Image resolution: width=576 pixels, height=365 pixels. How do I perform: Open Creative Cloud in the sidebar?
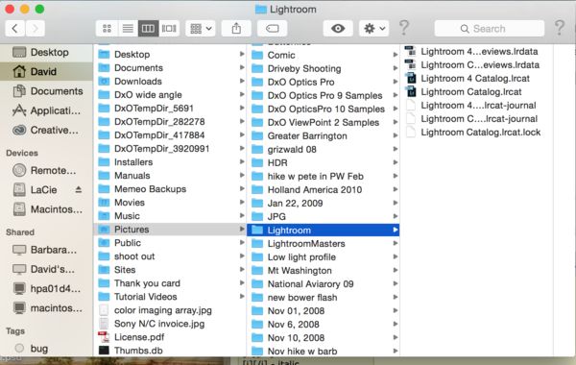click(x=46, y=130)
